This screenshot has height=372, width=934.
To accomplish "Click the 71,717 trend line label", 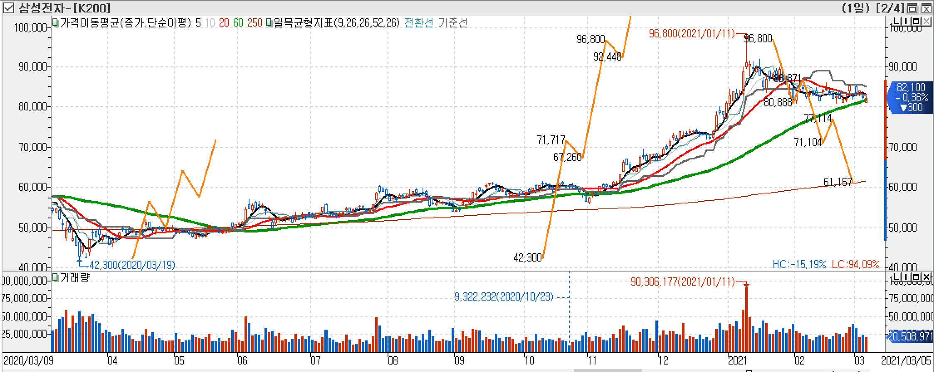I will tap(551, 140).
